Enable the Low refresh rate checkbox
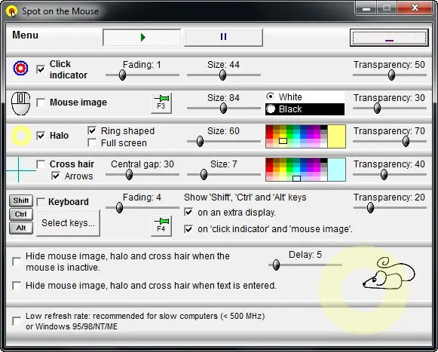Screen dimensions: 438x352 click(17, 321)
